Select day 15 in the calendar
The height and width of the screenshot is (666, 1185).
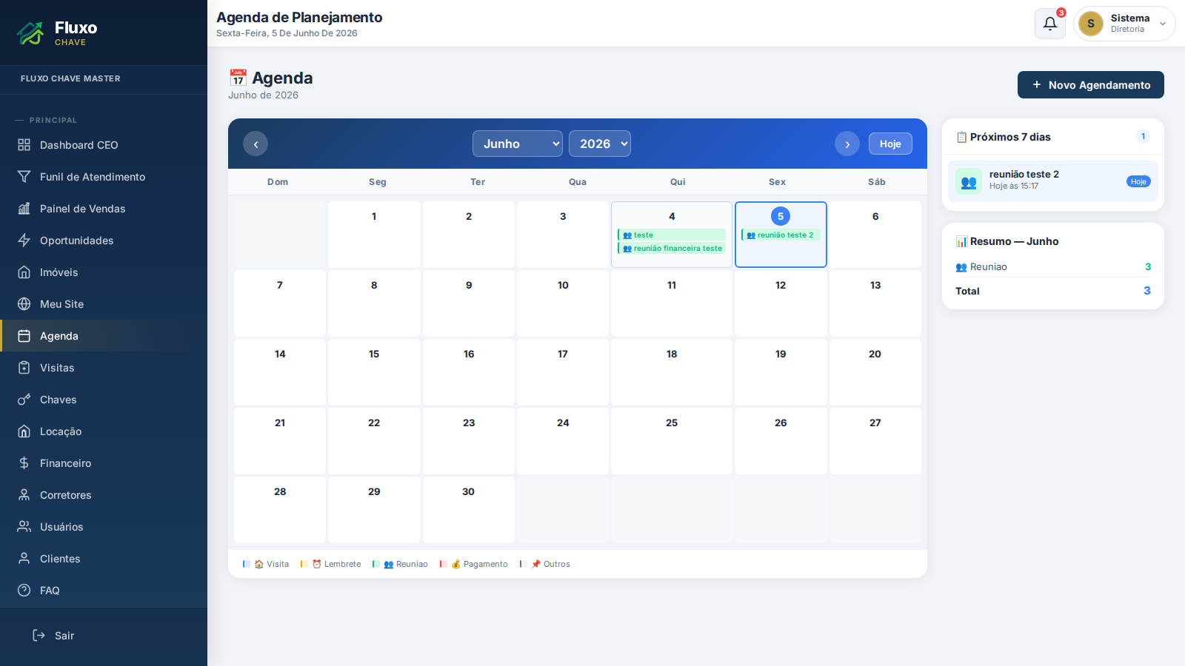374,372
